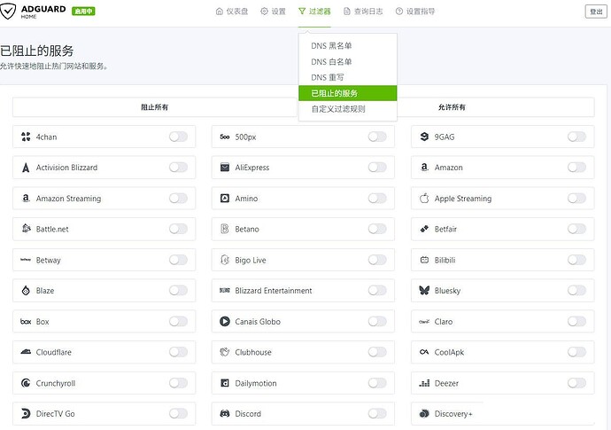
Task: Enable the Amazon block switch
Action: pos(576,168)
